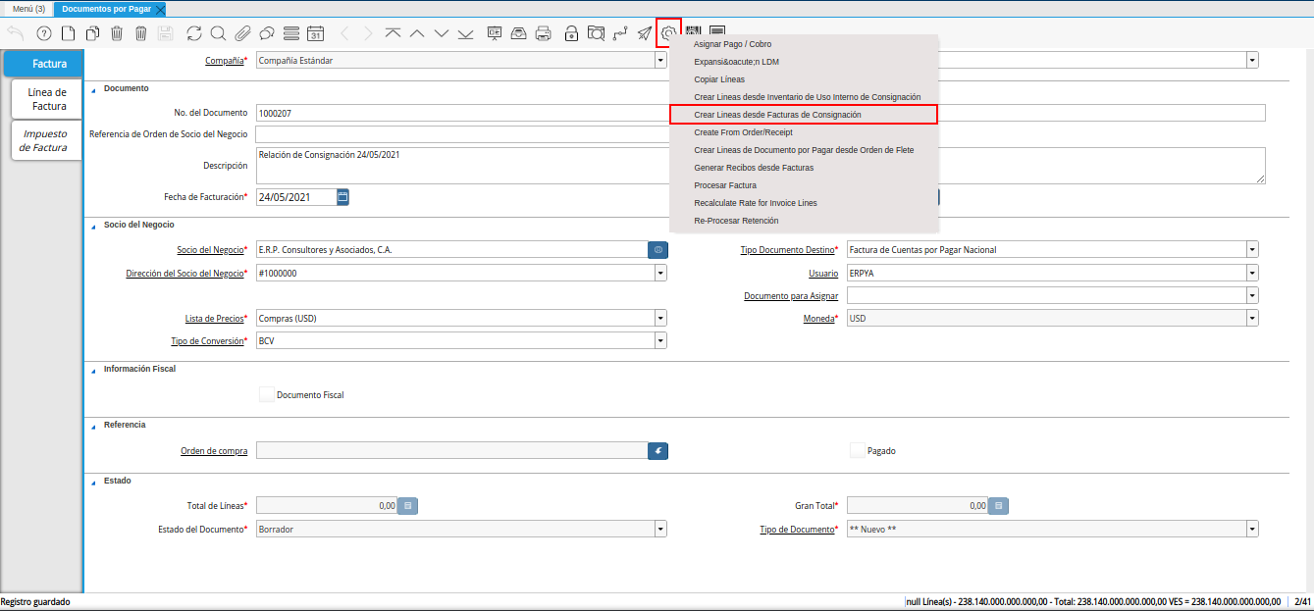
Task: Enable the Documento Fiscal checkbox
Action: pos(266,394)
